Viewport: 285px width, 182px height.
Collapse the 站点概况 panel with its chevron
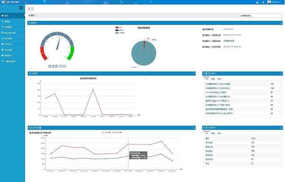tap(281, 23)
